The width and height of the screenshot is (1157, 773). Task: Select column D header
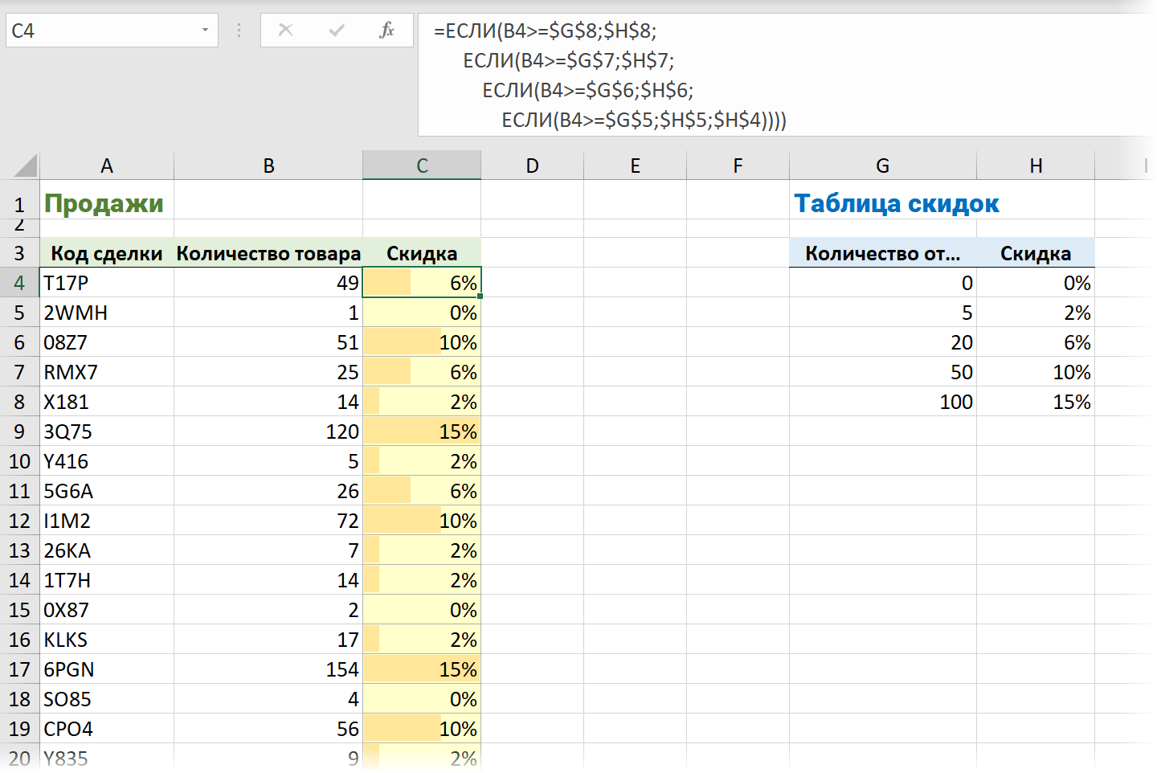[532, 166]
